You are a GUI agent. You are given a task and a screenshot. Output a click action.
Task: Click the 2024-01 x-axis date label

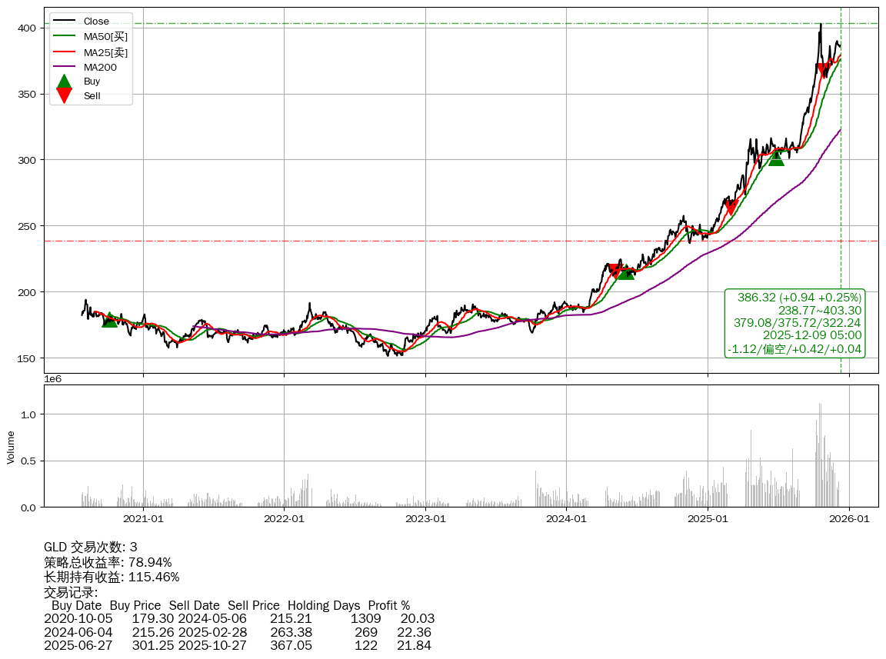[x=566, y=519]
